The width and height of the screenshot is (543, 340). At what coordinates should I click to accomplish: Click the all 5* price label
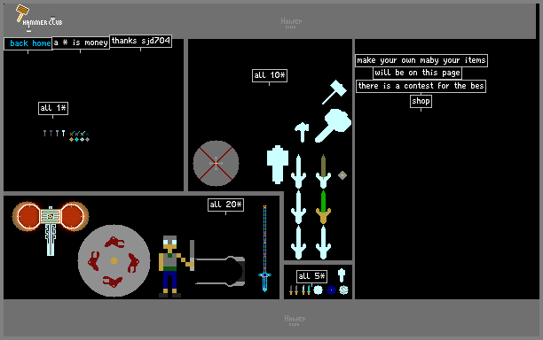tap(311, 276)
